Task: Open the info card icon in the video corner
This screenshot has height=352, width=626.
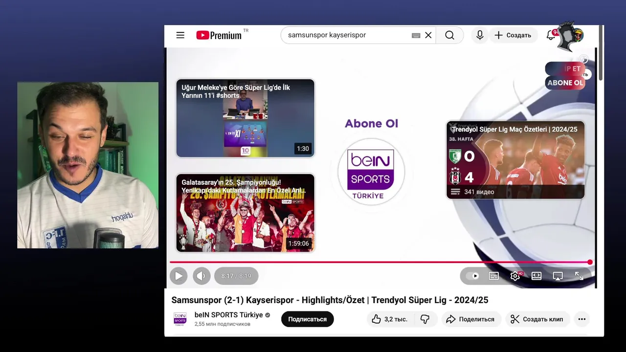Action: [583, 60]
